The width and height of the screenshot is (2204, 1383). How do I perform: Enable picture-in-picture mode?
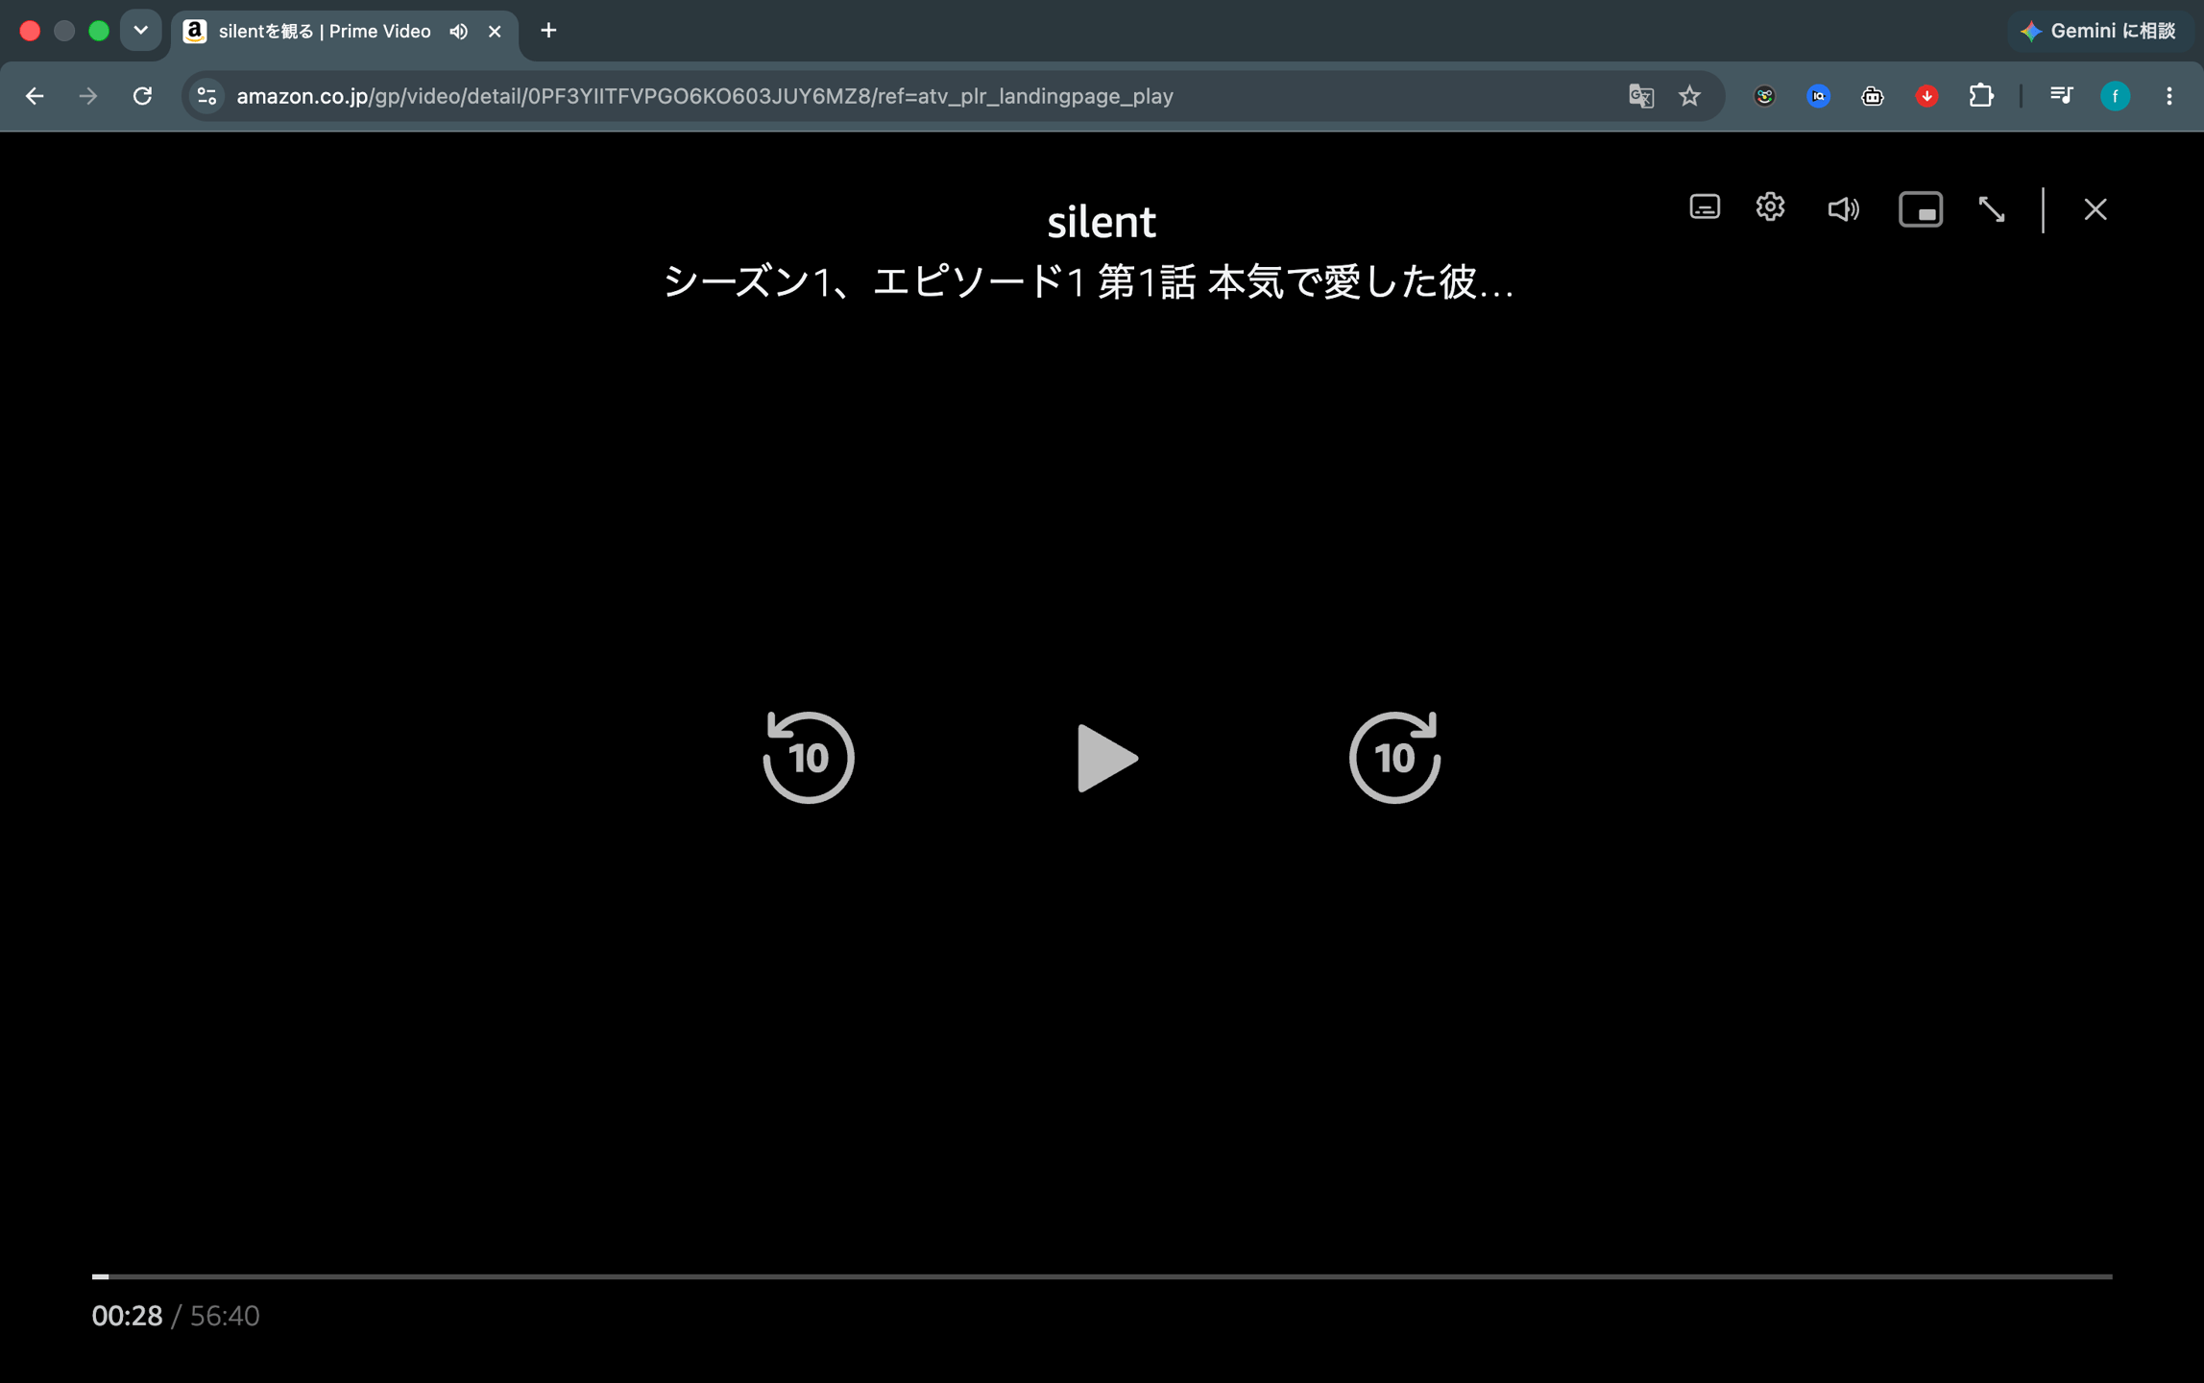[1921, 209]
